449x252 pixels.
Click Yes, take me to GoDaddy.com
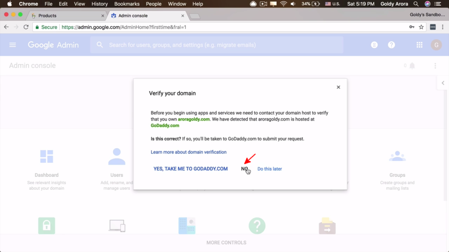coord(190,169)
